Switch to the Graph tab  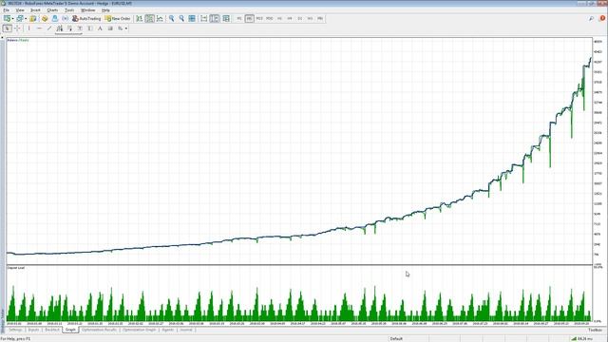pyautogui.click(x=70, y=330)
